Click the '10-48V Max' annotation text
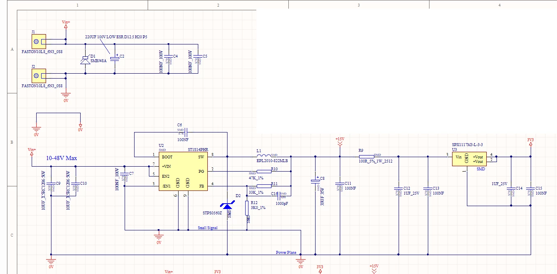 tap(62, 158)
